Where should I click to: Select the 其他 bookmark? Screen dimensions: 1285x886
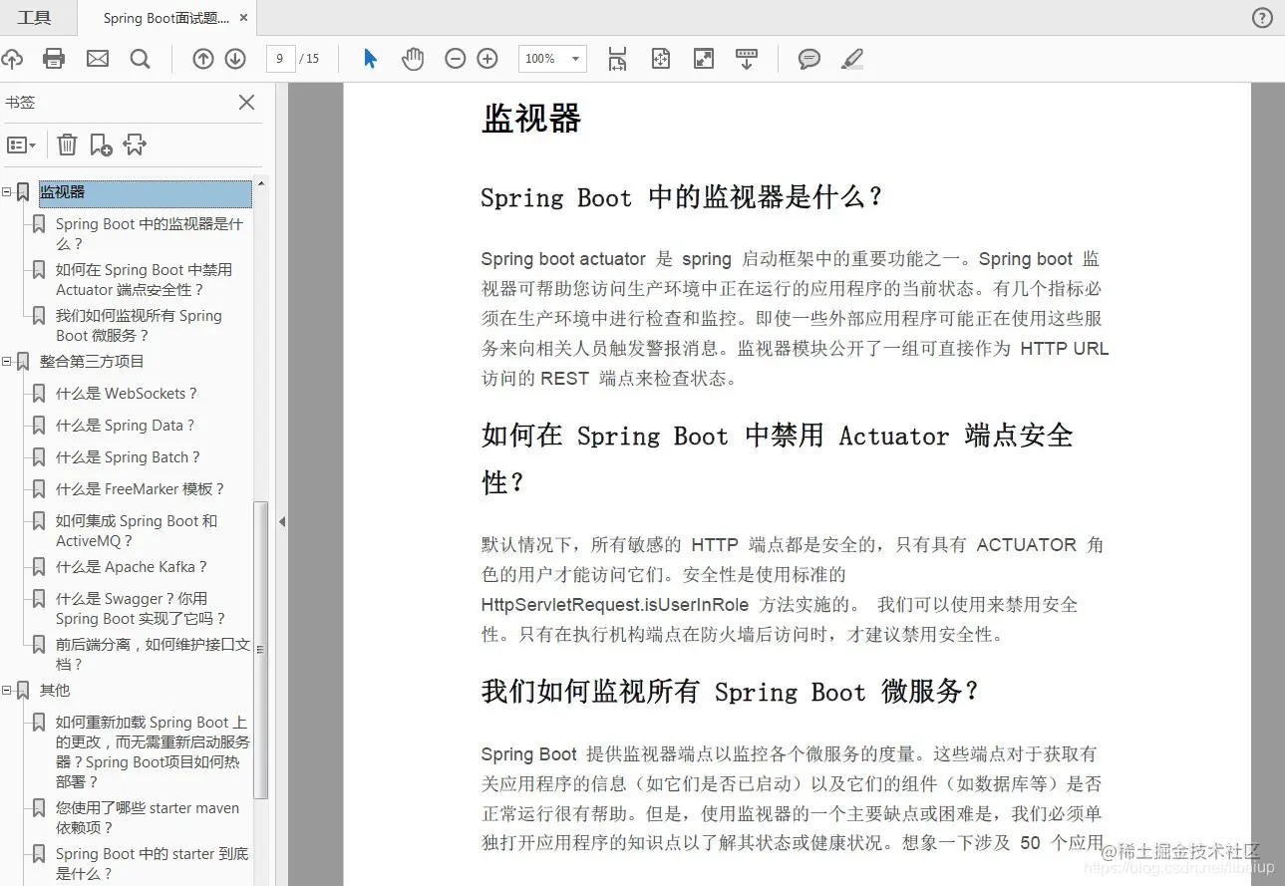coord(55,690)
